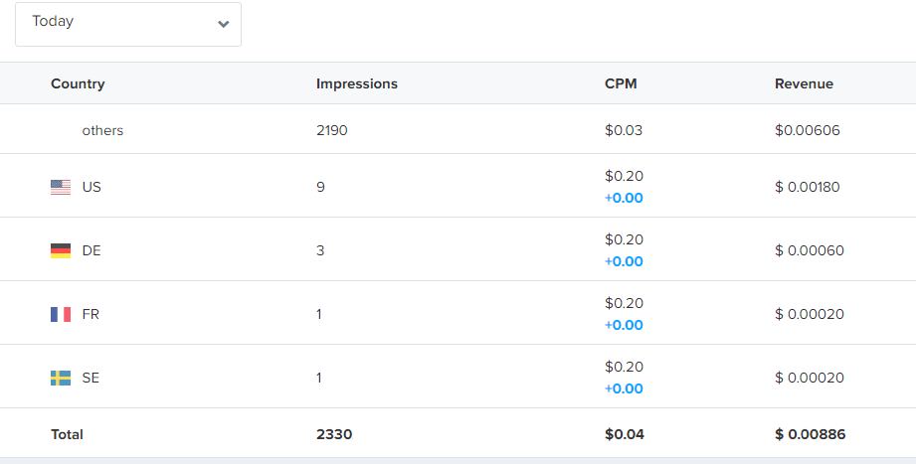Viewport: 916px width, 464px height.
Task: Sort by Revenue column header
Action: click(x=804, y=83)
